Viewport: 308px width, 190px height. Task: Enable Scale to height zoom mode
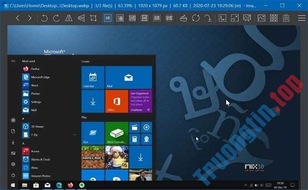(145, 18)
